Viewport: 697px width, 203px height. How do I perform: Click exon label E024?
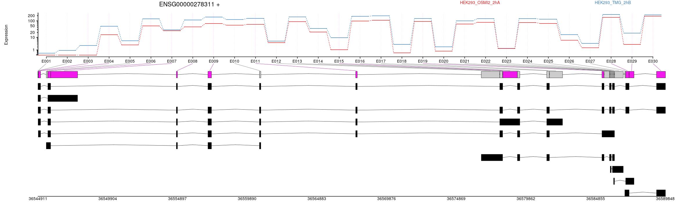(527, 61)
